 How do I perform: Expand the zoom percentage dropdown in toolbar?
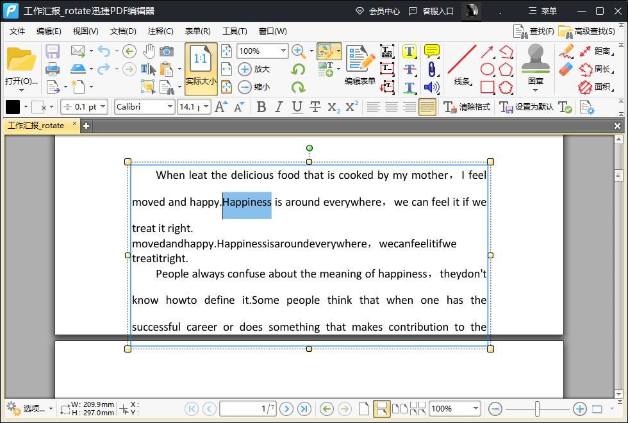click(x=283, y=51)
